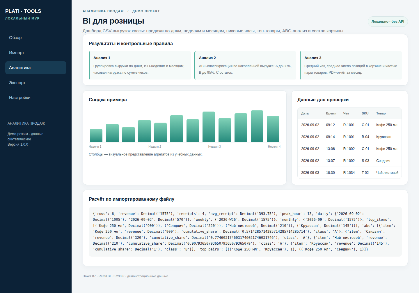Viewport: 419px width, 293px height.
Task: Click the Неделя 1 chart axis label
Action: coord(95,146)
